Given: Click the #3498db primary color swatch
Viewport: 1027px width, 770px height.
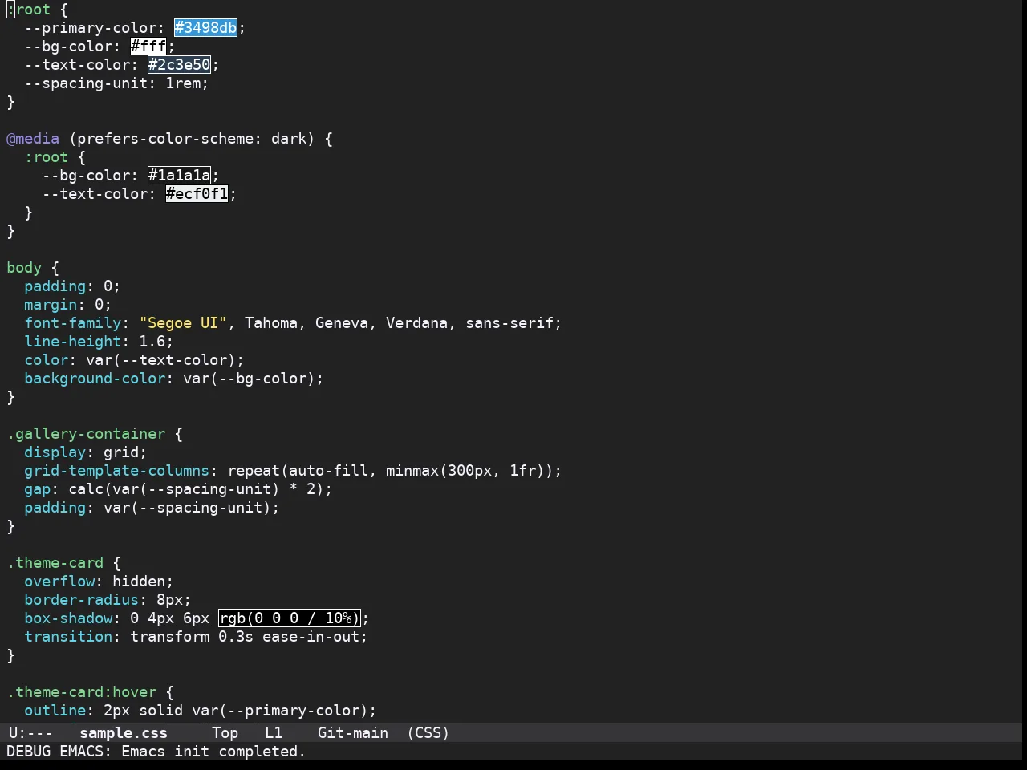Looking at the screenshot, I should pos(206,28).
